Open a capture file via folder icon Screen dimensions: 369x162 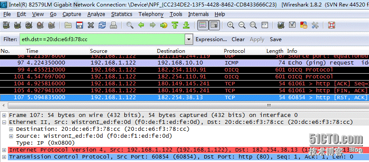pyautogui.click(x=68, y=25)
